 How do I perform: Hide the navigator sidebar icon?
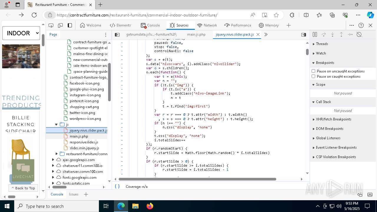[117, 34]
